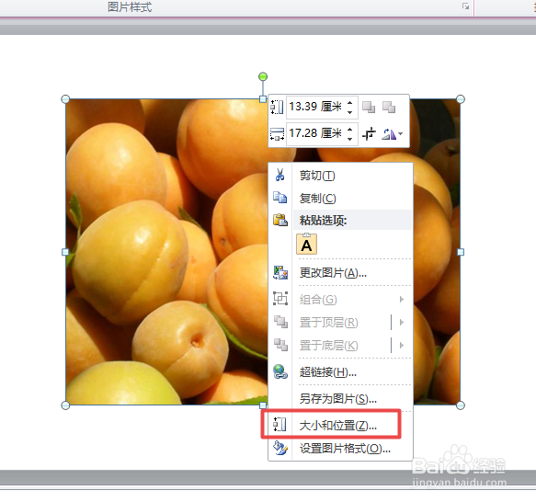Click the left middle resize handle
Image resolution: width=536 pixels, height=502 pixels.
65,252
